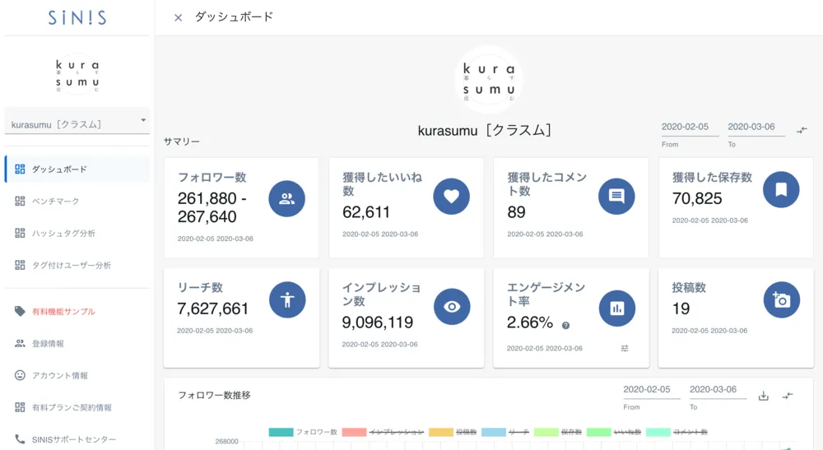The image size is (823, 450).
Task: Click the chart icon in エンゲージメント率 card
Action: pyautogui.click(x=617, y=309)
